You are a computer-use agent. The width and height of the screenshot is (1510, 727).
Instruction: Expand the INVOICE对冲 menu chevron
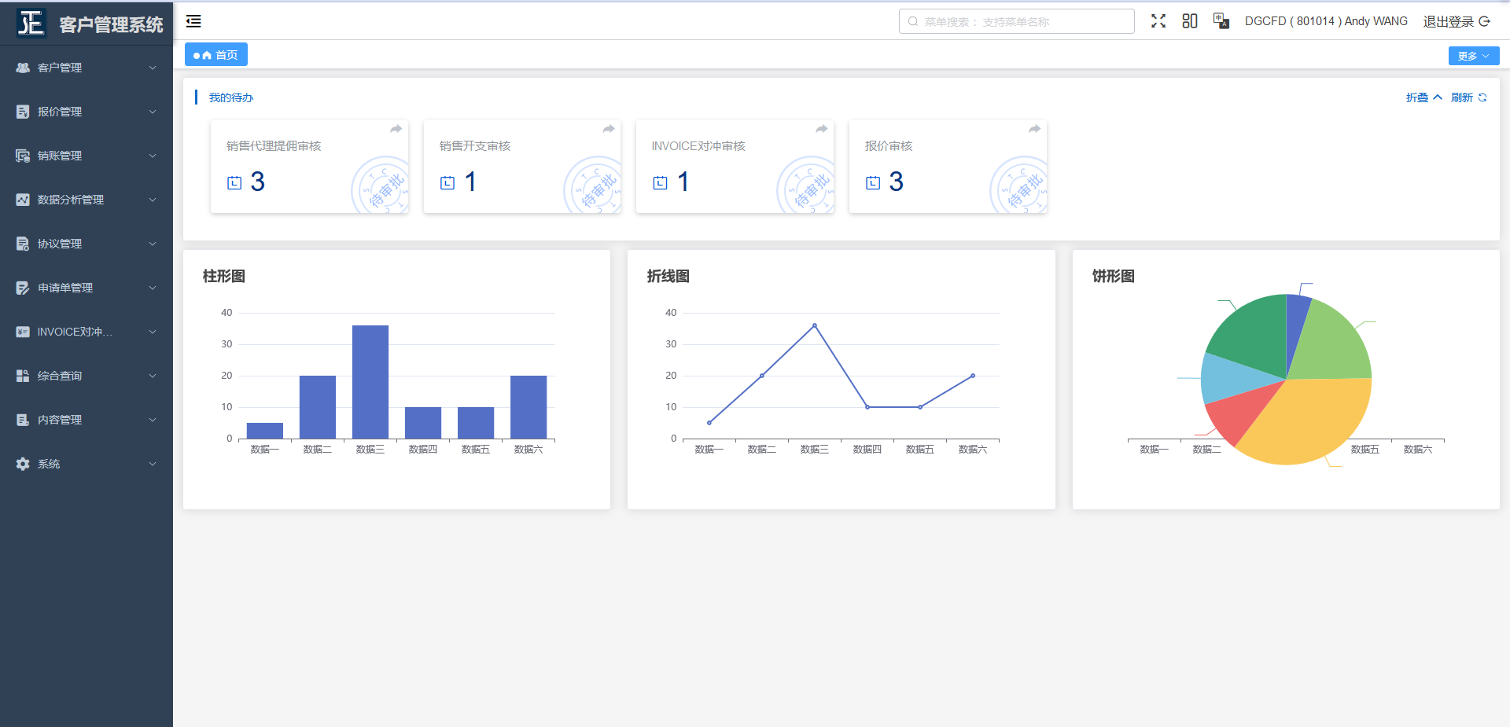[x=153, y=332]
